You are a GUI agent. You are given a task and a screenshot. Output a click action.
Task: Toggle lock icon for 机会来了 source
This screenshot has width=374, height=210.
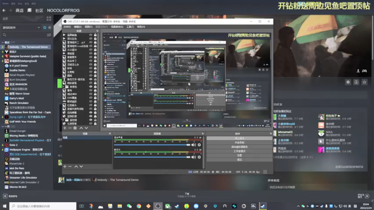pos(95,61)
